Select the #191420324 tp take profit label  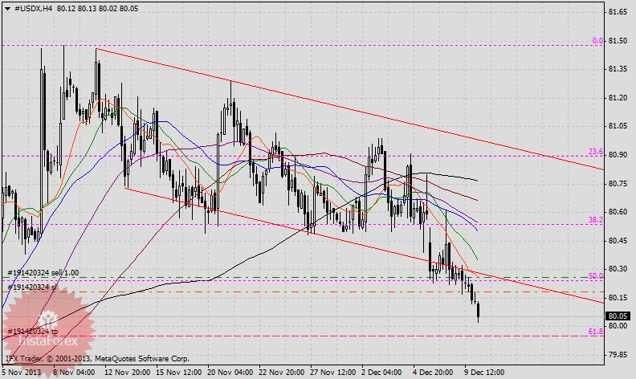pos(33,331)
